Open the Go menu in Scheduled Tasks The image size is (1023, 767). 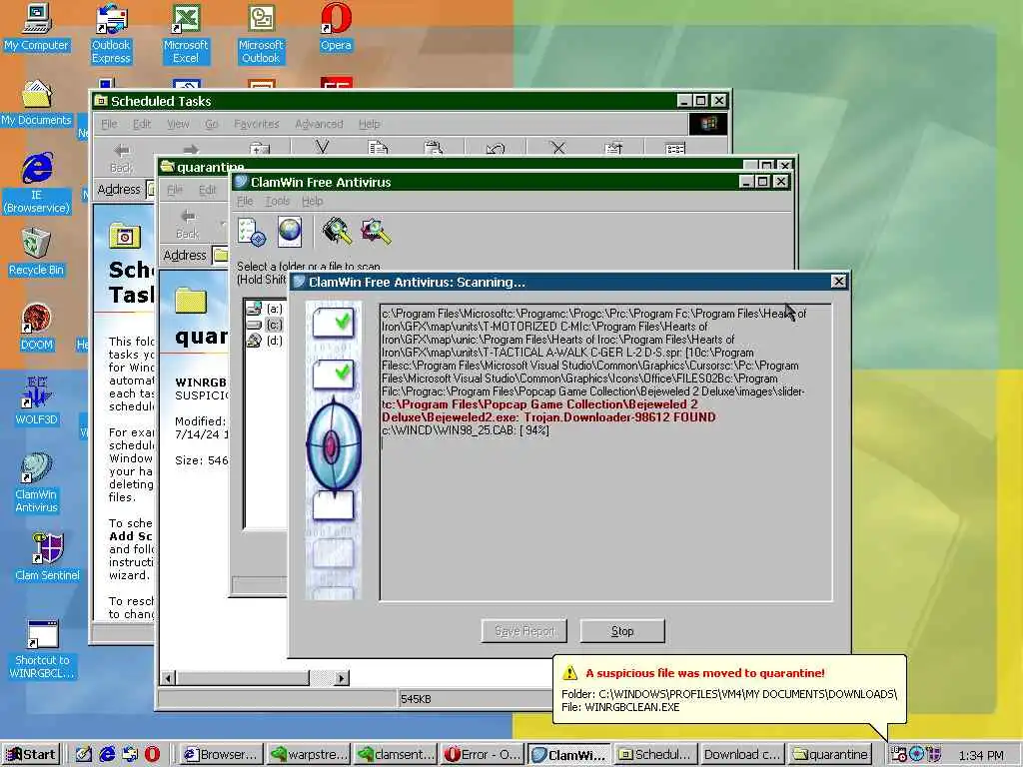tap(212, 124)
